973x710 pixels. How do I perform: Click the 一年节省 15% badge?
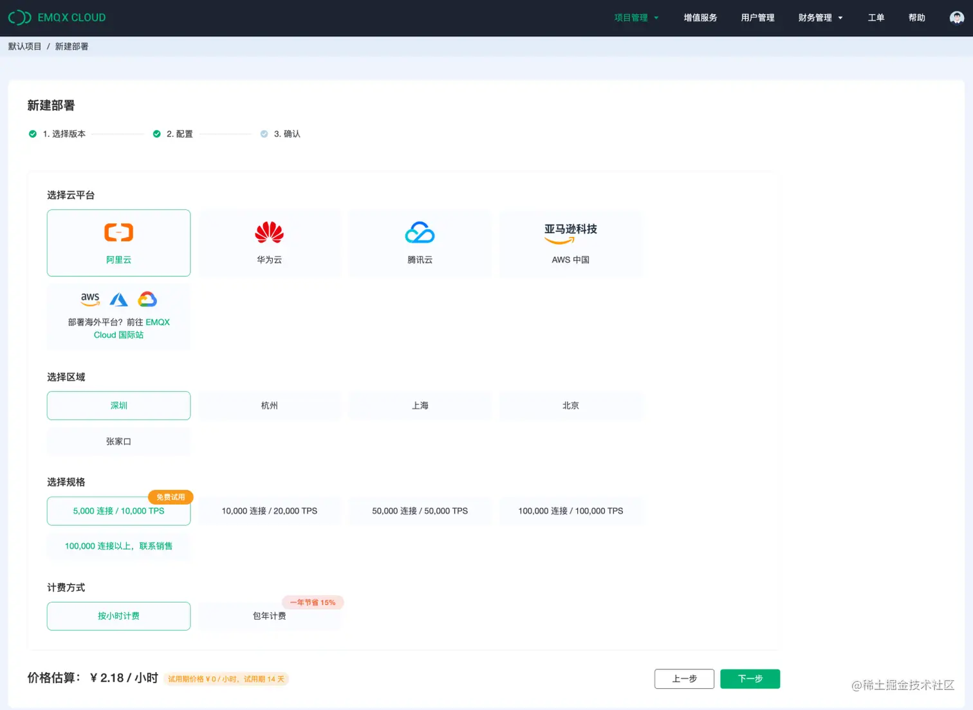click(312, 603)
